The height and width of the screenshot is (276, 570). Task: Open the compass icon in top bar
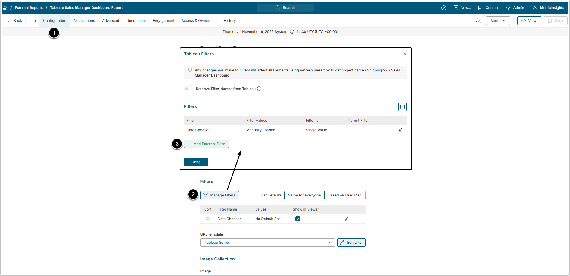tap(443, 8)
